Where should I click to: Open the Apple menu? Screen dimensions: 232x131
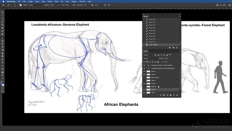click(3, 2)
